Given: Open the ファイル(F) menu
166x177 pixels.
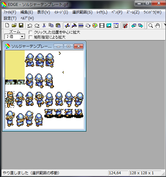Looking at the screenshot, I should click(10, 12).
